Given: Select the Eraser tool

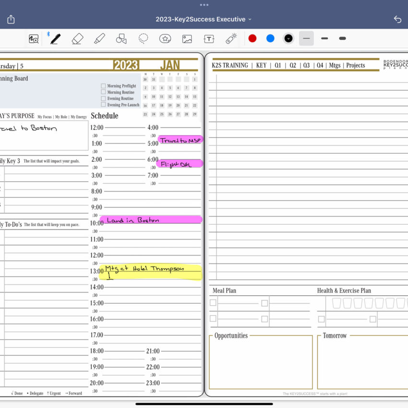Looking at the screenshot, I should tap(77, 39).
